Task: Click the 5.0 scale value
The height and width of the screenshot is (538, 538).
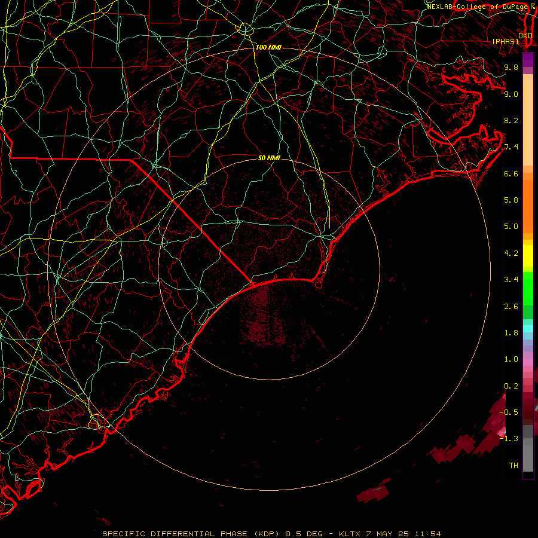Action: (511, 227)
